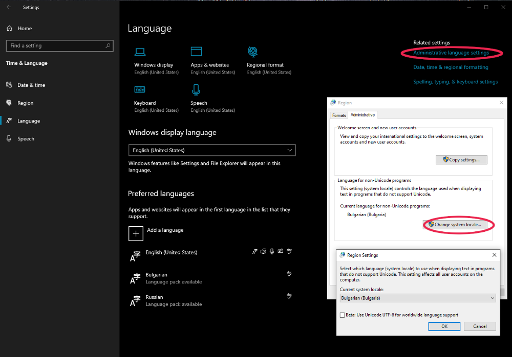Select the Administrative tab
Screen dimensions: 512x357
[362, 115]
